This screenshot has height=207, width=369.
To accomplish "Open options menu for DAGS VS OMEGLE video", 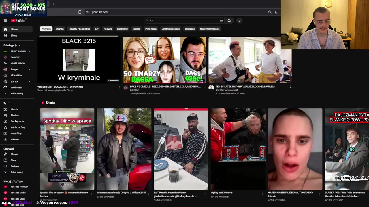I will tap(205, 87).
